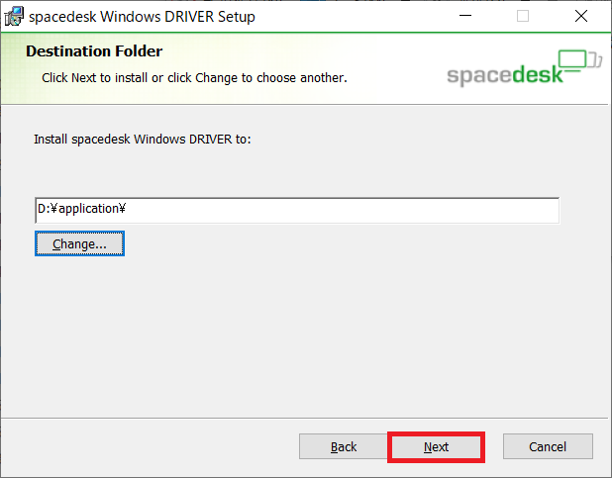Click the 'spacedesk Windows DRIVER Setup' window title
The width and height of the screenshot is (612, 478).
click(x=142, y=17)
